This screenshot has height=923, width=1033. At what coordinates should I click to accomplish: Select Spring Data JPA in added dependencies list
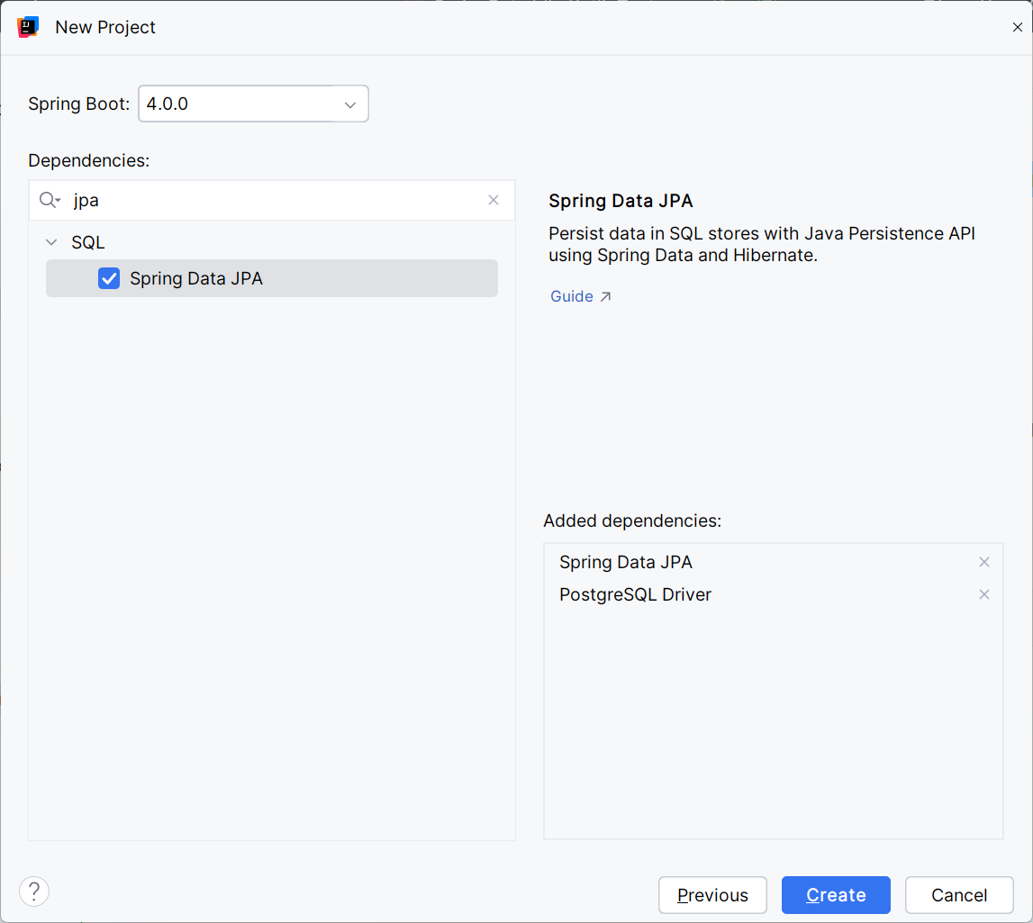[626, 562]
